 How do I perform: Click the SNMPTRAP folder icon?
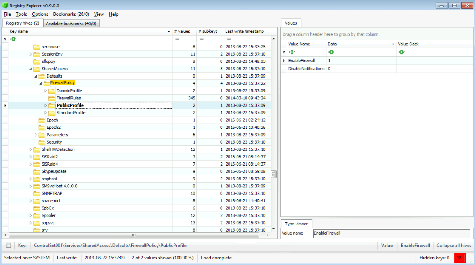tap(36, 194)
